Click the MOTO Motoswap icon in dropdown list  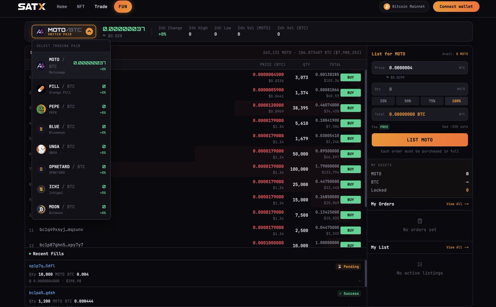coord(41,65)
